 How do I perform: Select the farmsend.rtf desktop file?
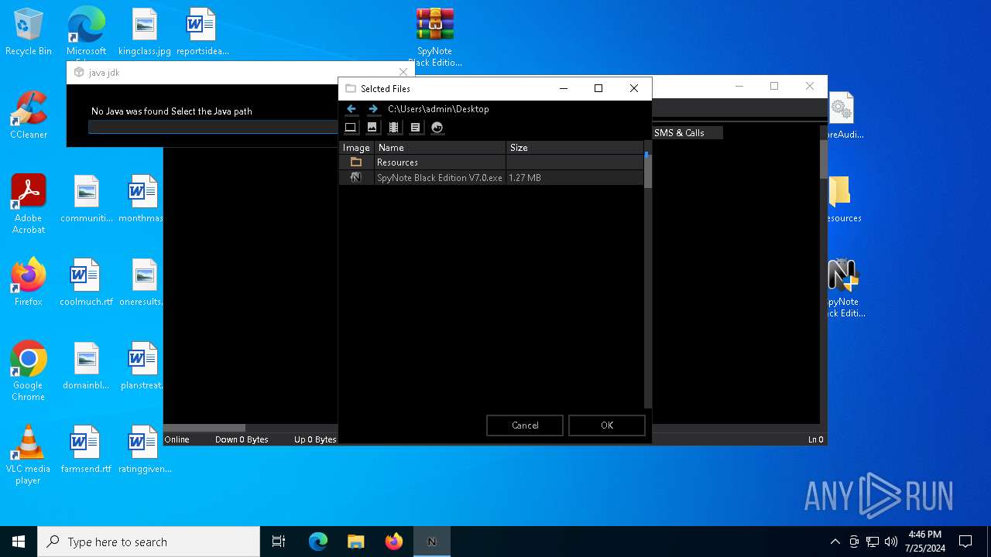click(86, 449)
